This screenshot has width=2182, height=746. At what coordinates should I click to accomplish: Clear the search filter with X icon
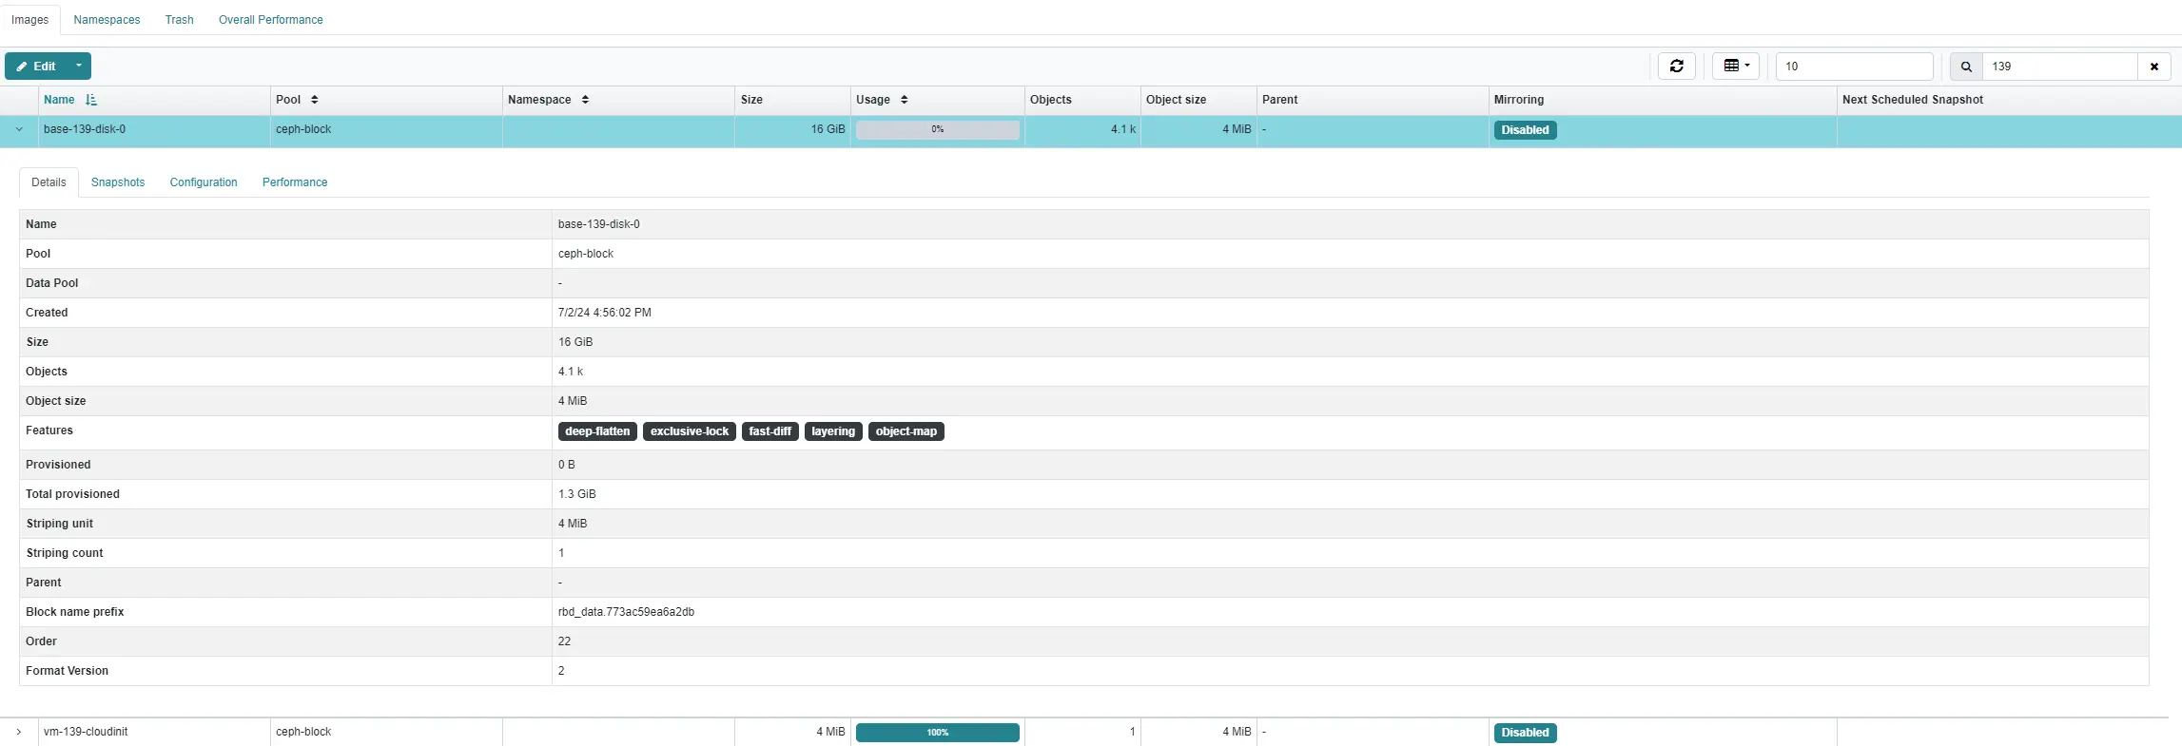coord(2153,67)
